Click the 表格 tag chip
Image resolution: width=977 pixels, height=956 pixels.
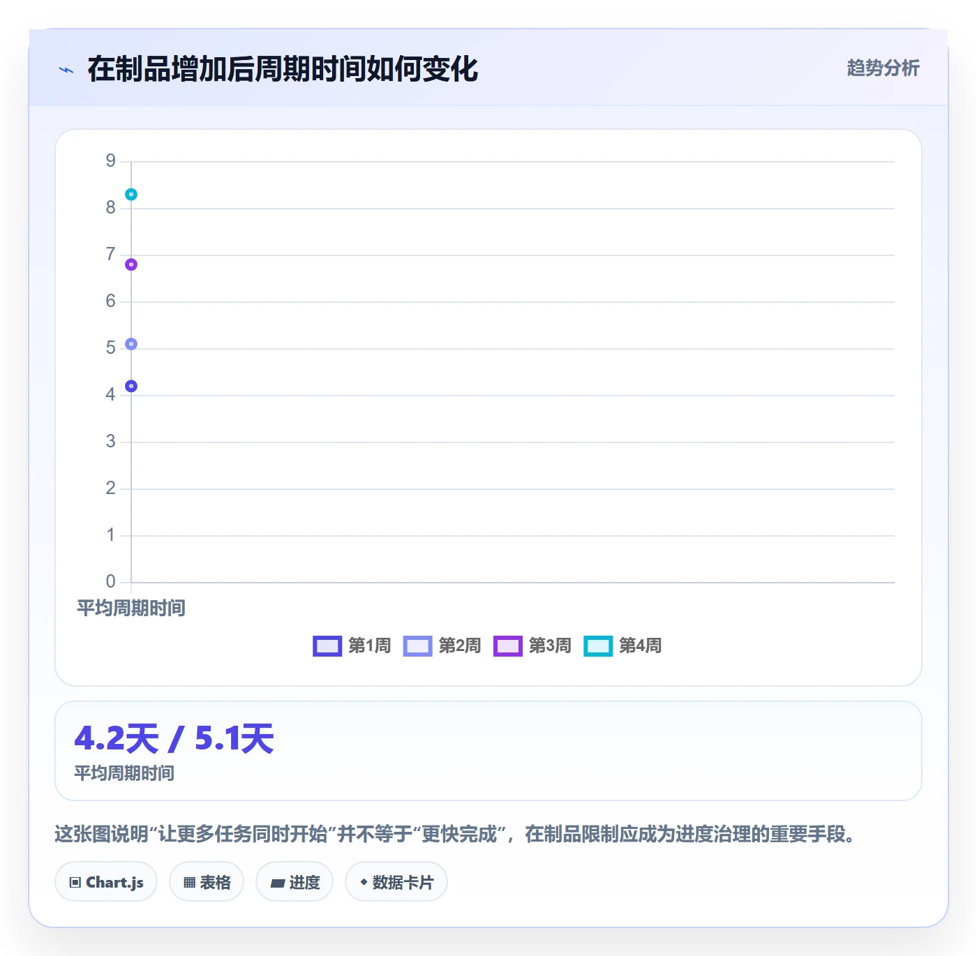tap(207, 882)
